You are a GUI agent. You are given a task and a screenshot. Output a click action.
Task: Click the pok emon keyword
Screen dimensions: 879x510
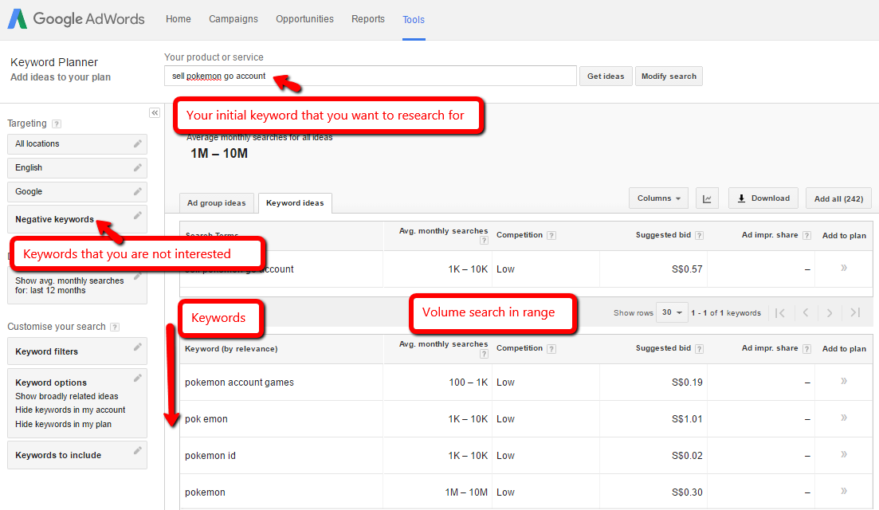(x=206, y=419)
